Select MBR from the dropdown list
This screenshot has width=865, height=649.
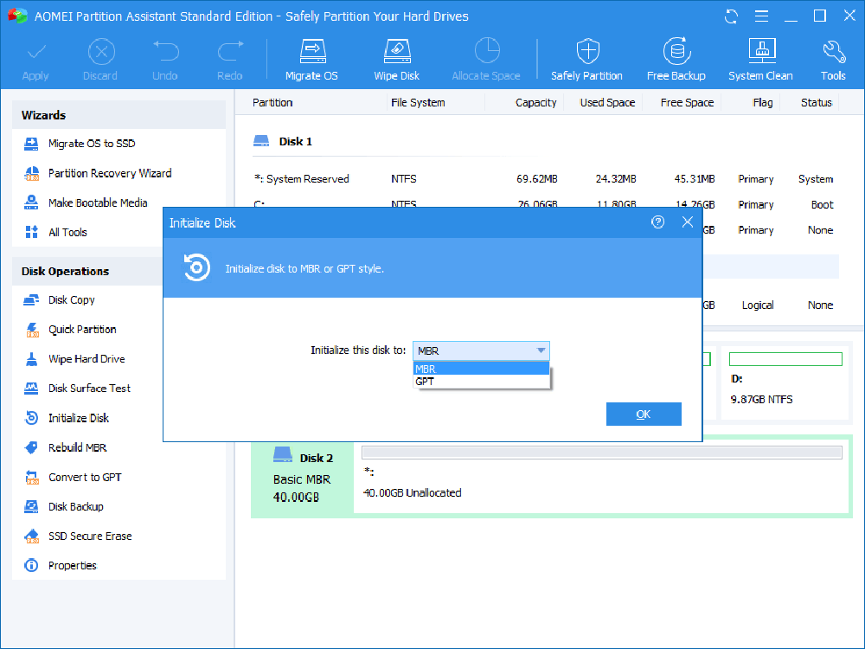point(481,369)
